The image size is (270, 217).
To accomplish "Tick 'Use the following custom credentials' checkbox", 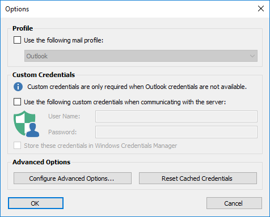I will pyautogui.click(x=17, y=102).
